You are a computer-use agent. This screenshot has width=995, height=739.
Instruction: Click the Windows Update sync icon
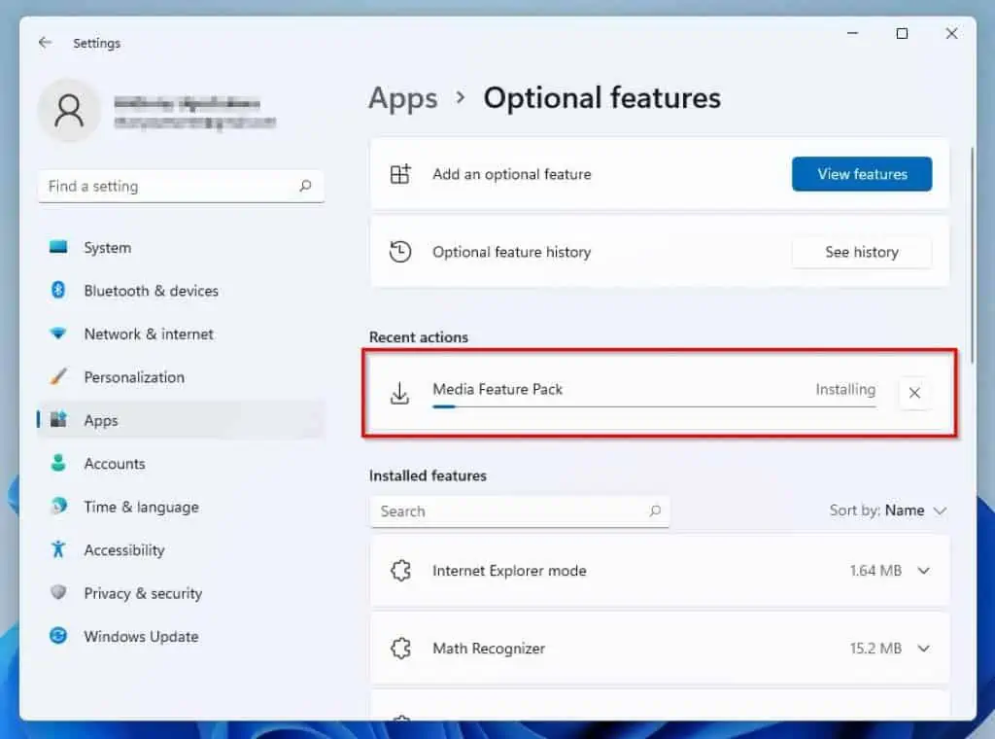click(x=58, y=636)
